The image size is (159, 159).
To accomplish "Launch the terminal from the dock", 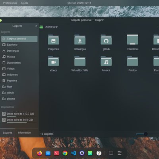I will tap(56, 153).
